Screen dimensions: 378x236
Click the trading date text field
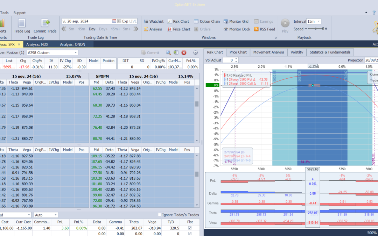pyautogui.click(x=87, y=21)
